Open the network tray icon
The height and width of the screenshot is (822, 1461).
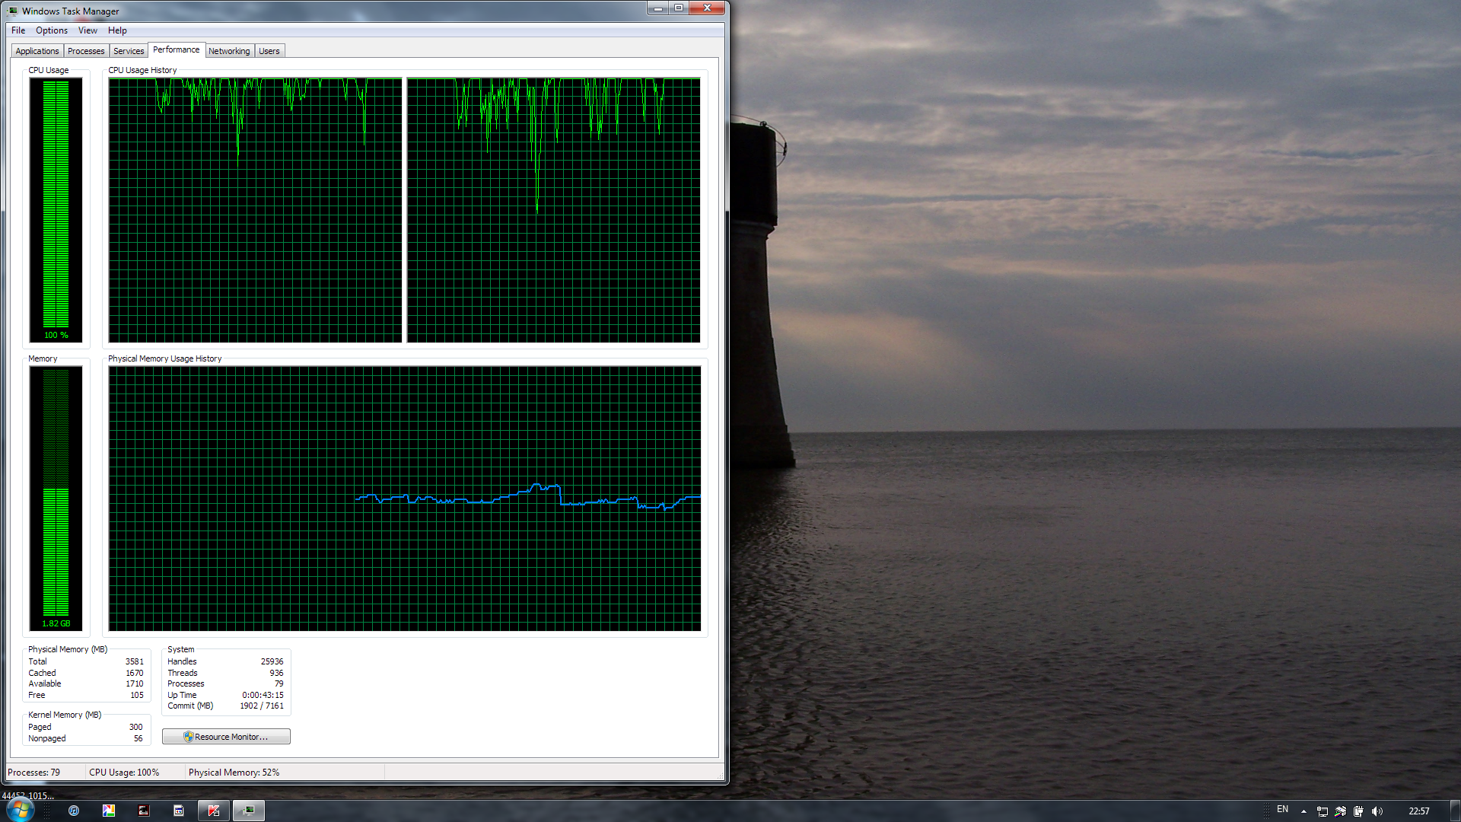point(1323,811)
